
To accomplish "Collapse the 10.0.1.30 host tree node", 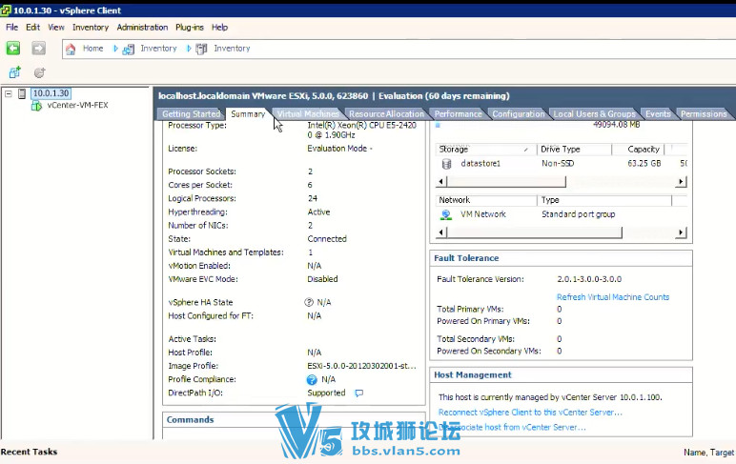I will click(x=8, y=93).
